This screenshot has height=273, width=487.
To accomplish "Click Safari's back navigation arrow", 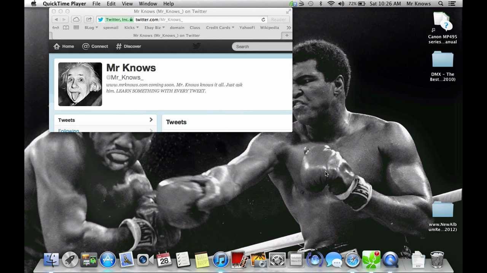I will point(56,19).
